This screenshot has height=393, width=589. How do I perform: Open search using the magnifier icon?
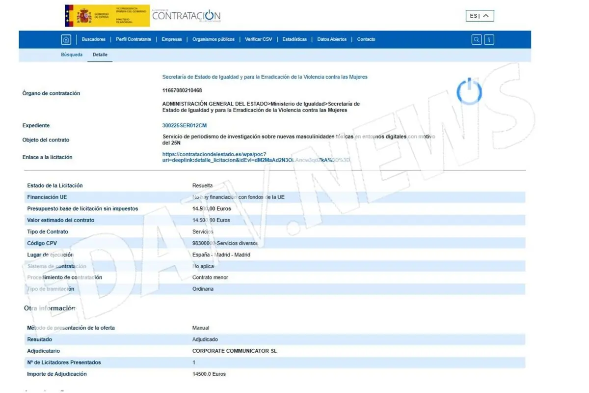coord(476,39)
